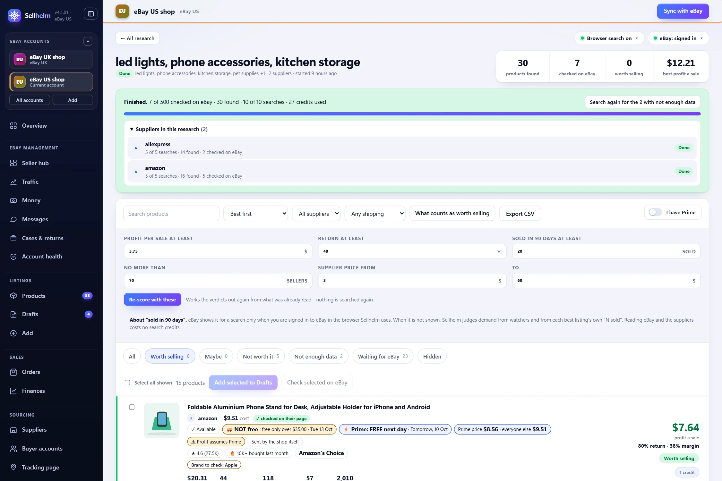The image size is (722, 481).
Task: Open Overview grid icon
Action: pos(13,126)
